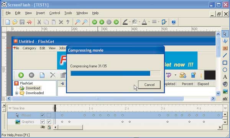Viewport: 230px width, 138px height.
Task: Open the text color dropdown arrow
Action: click(149, 22)
